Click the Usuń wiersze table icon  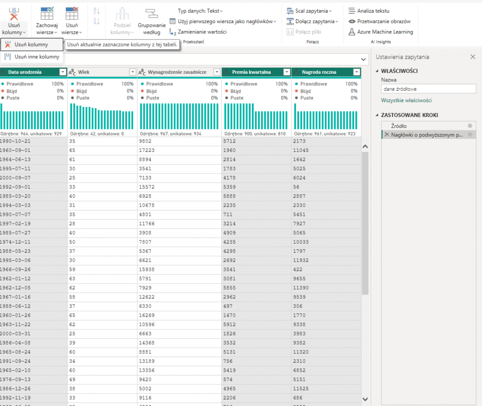(x=72, y=13)
